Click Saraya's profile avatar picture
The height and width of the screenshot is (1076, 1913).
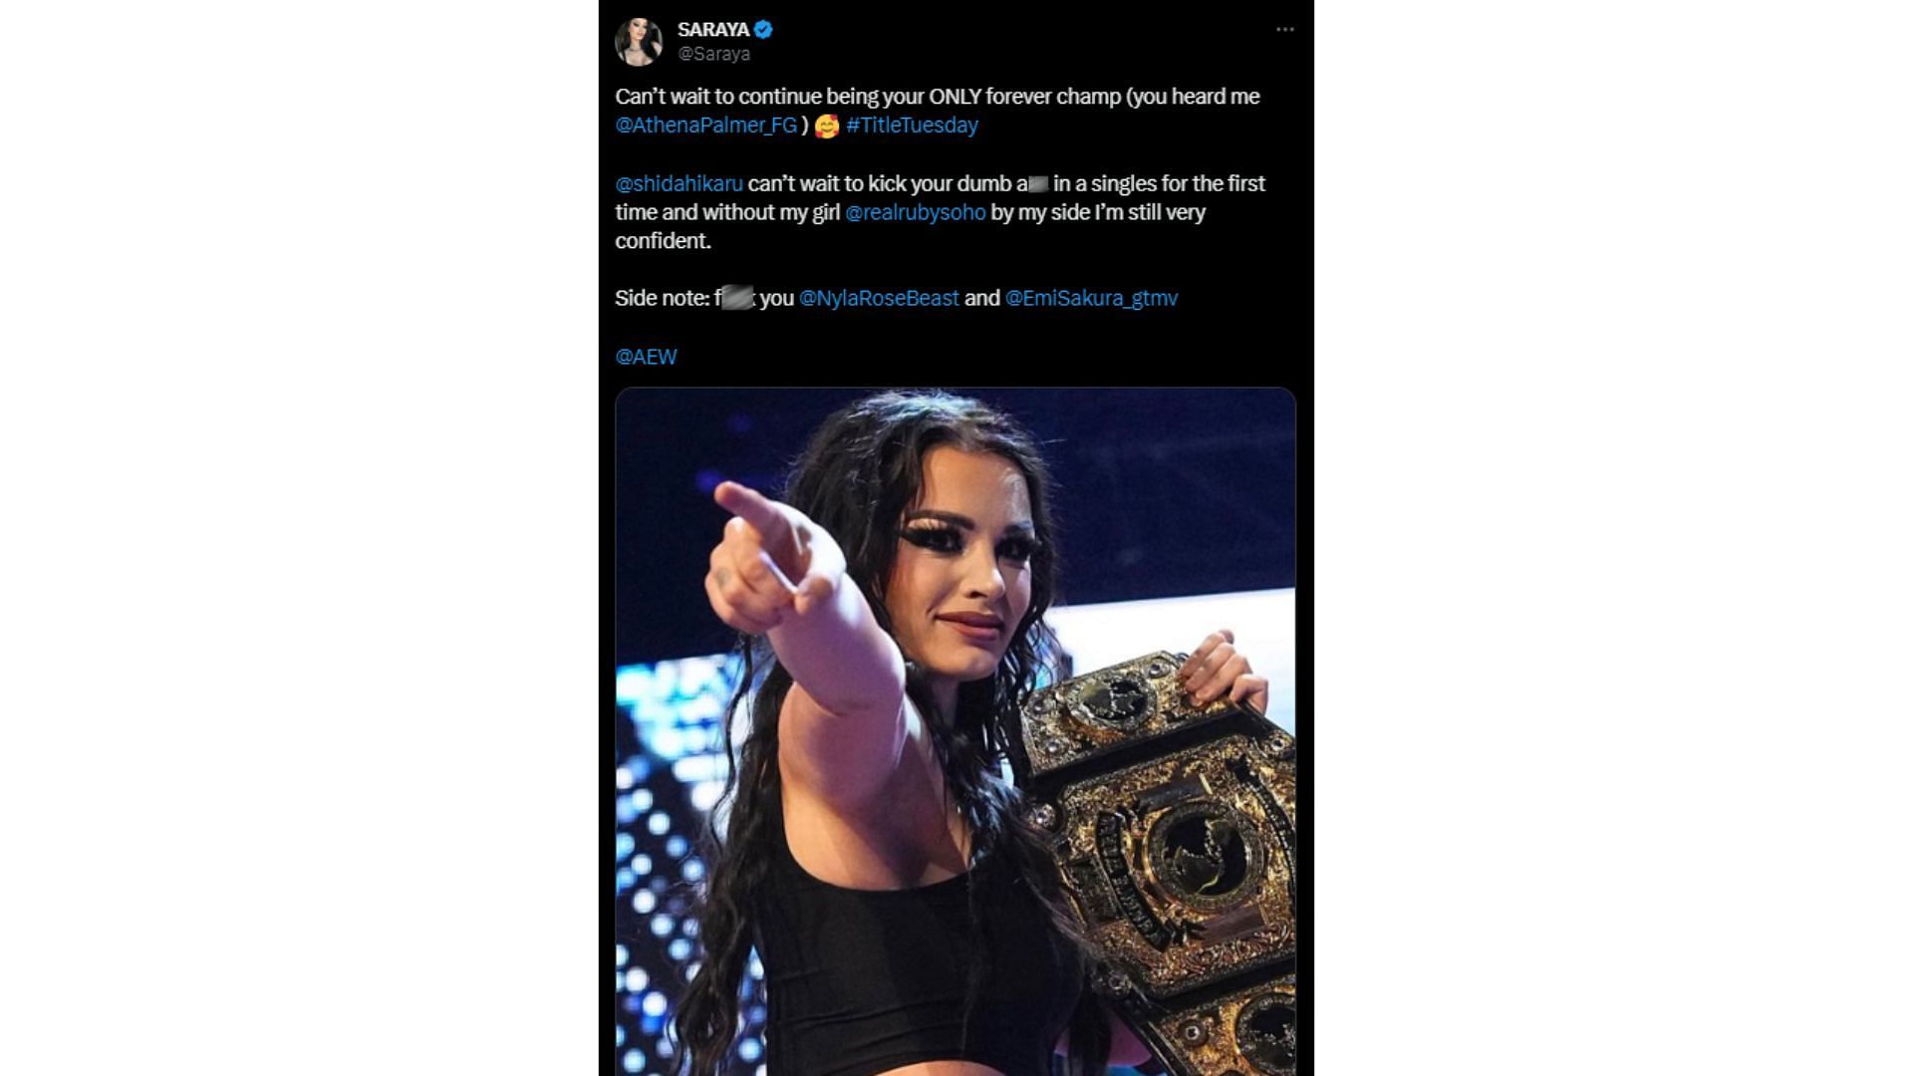tap(639, 42)
